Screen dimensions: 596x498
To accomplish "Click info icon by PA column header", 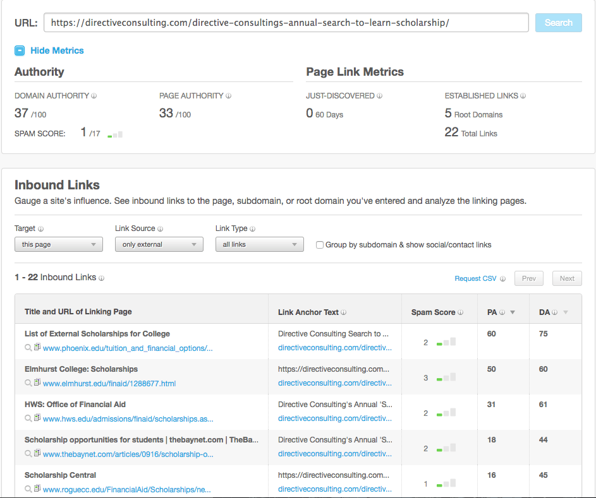I will point(502,312).
